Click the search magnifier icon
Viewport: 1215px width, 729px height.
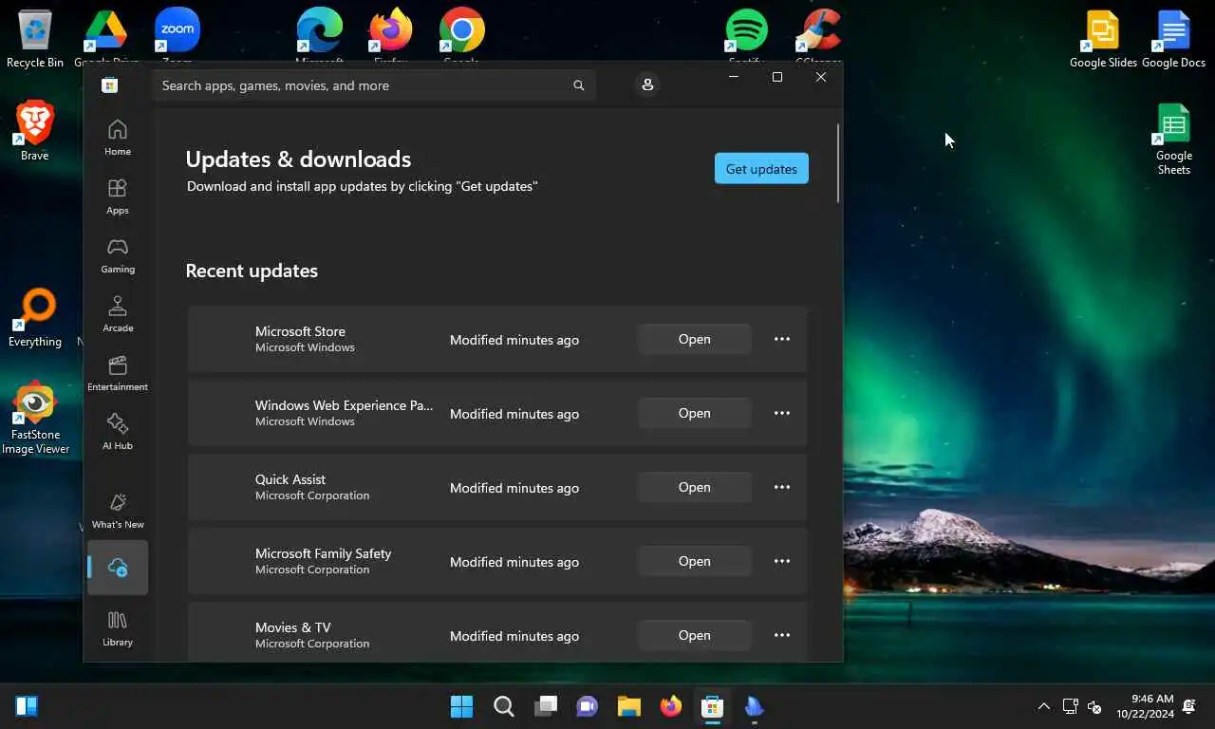point(578,85)
